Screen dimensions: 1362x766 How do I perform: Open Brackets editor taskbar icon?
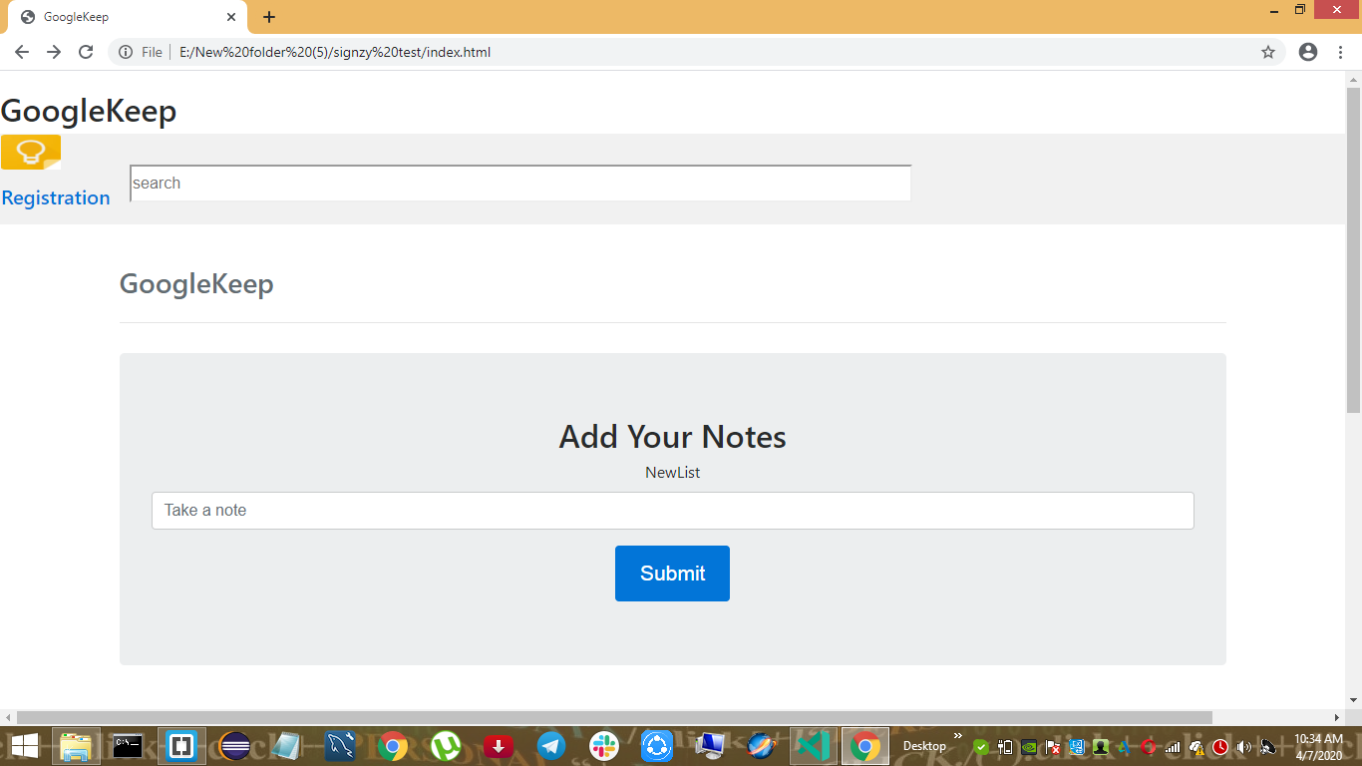pos(181,746)
